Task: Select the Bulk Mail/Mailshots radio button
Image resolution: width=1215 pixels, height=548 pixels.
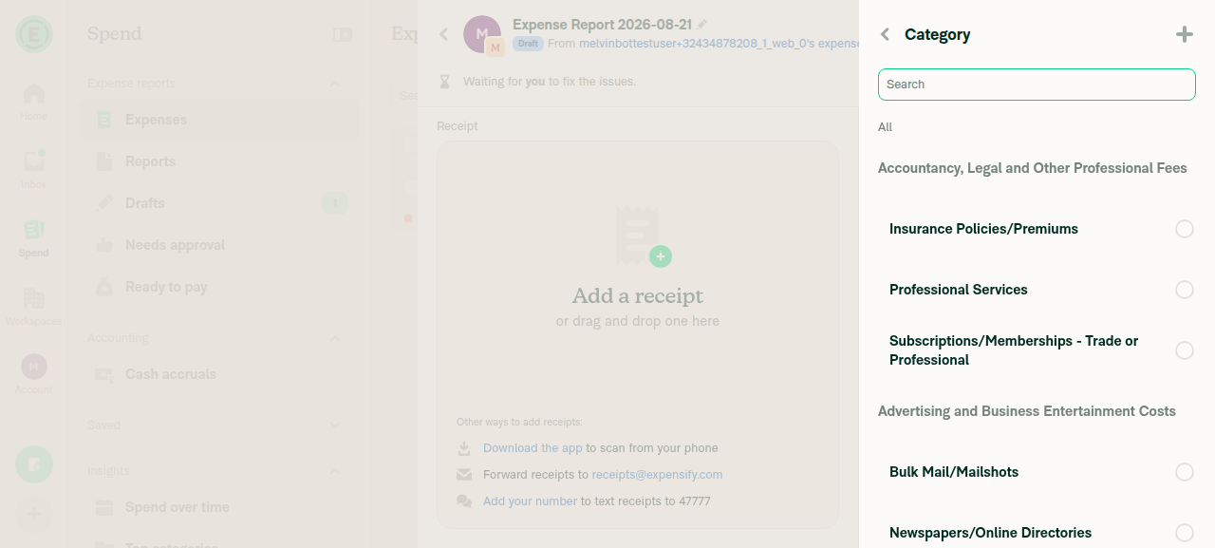Action: click(1184, 472)
